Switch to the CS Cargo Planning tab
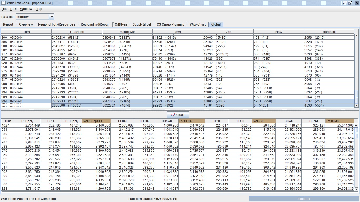360x202 pixels. [171, 24]
